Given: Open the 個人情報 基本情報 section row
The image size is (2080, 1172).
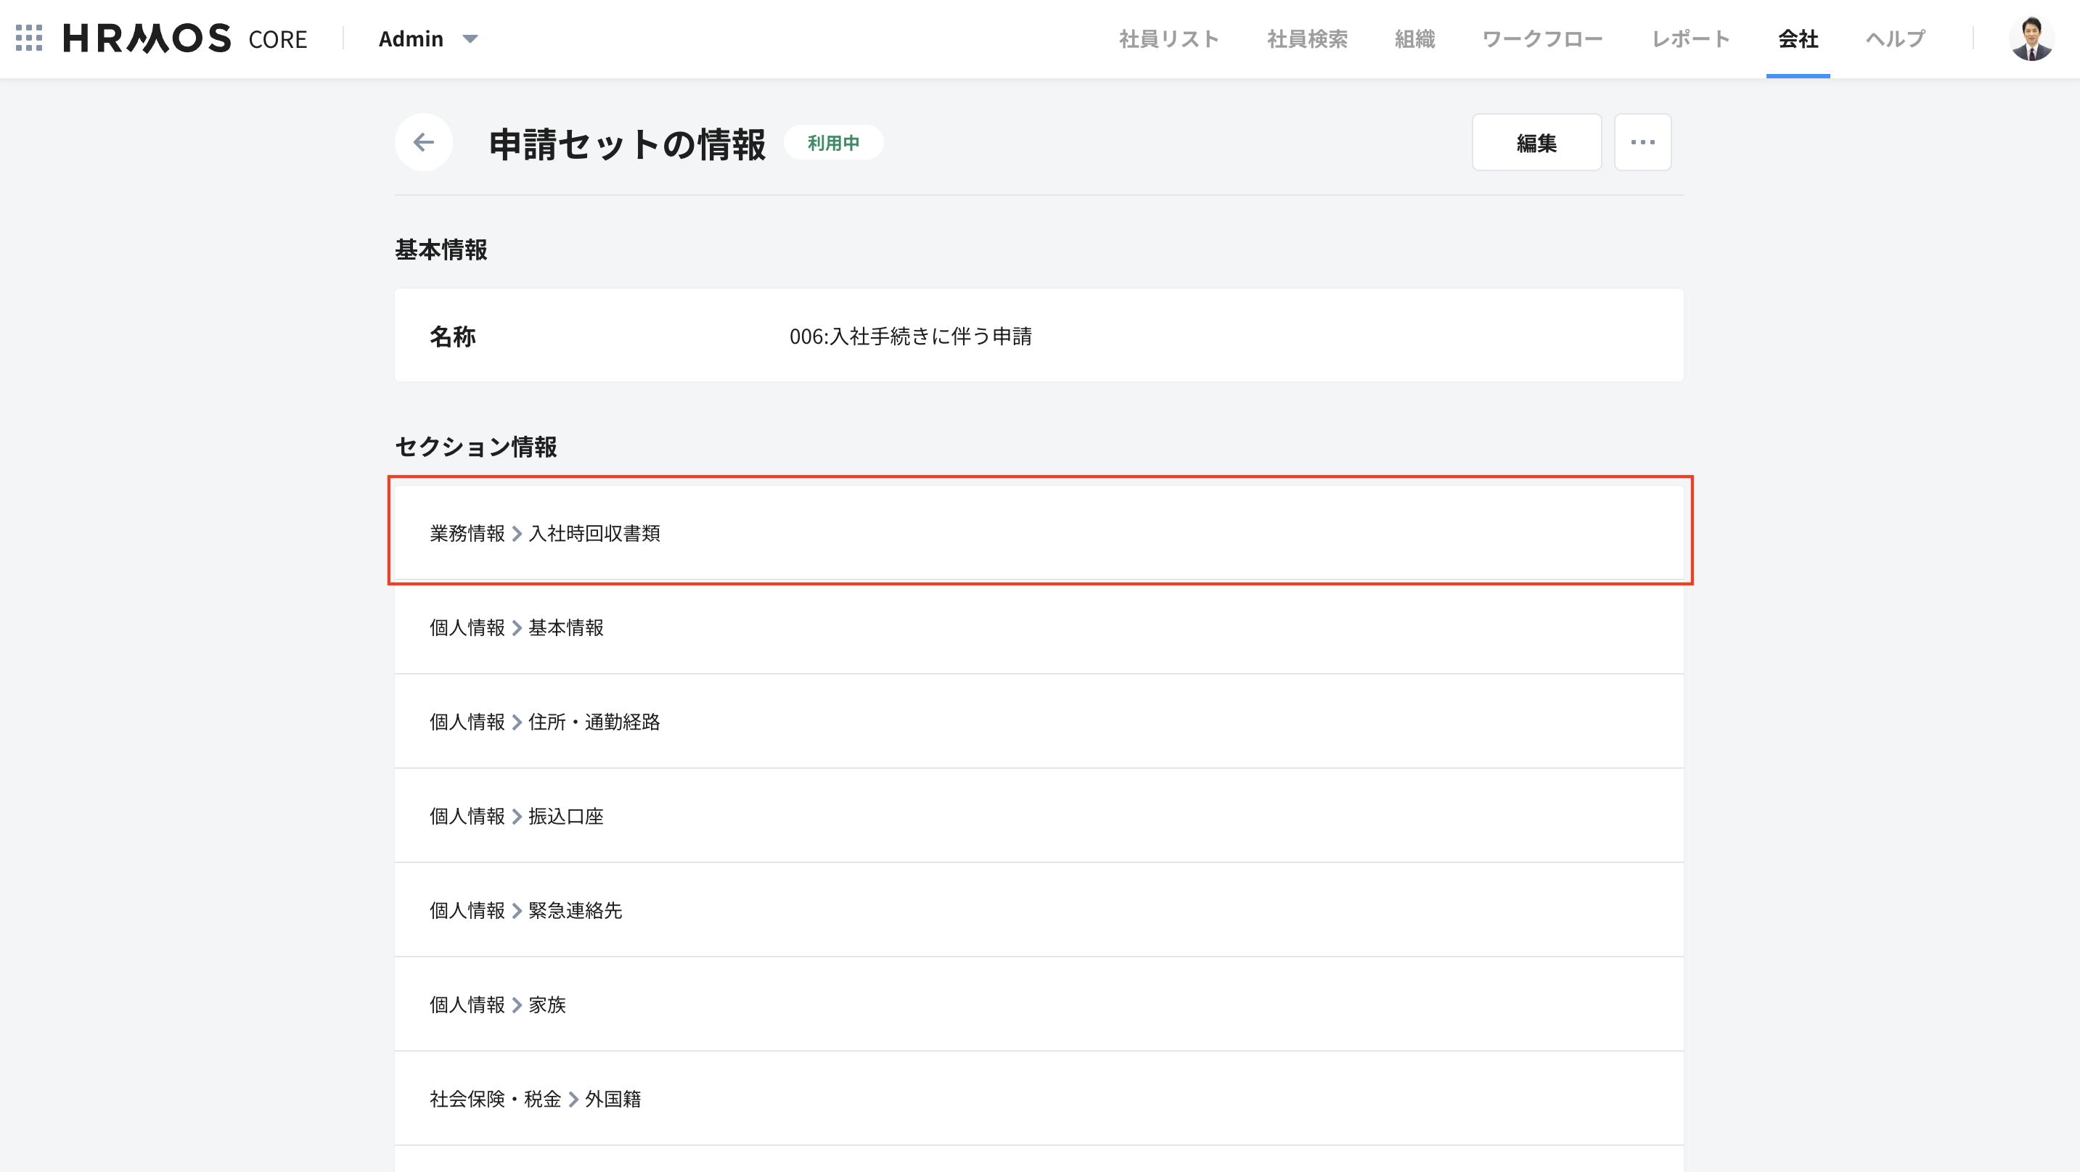Looking at the screenshot, I should pyautogui.click(x=1039, y=627).
